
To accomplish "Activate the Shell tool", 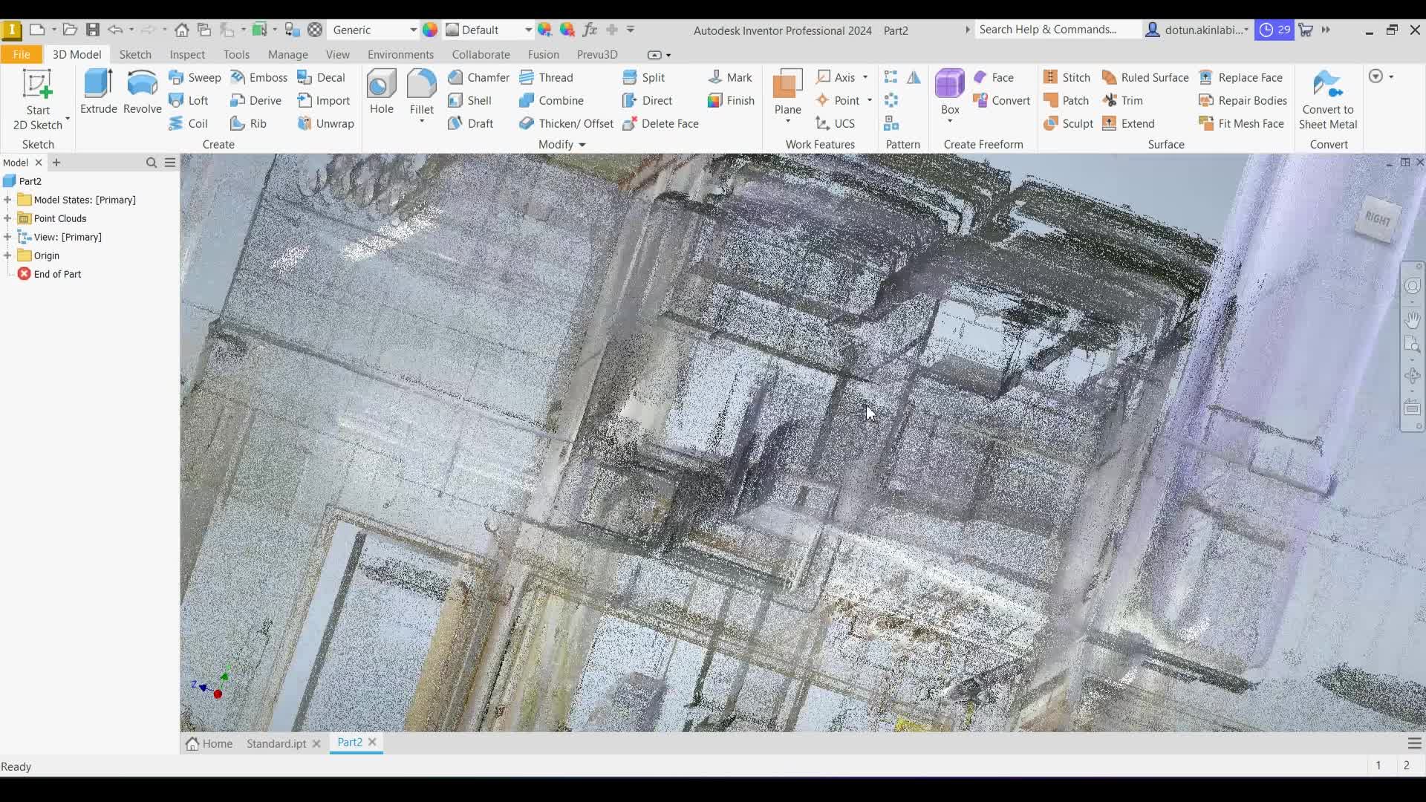I will pos(472,100).
